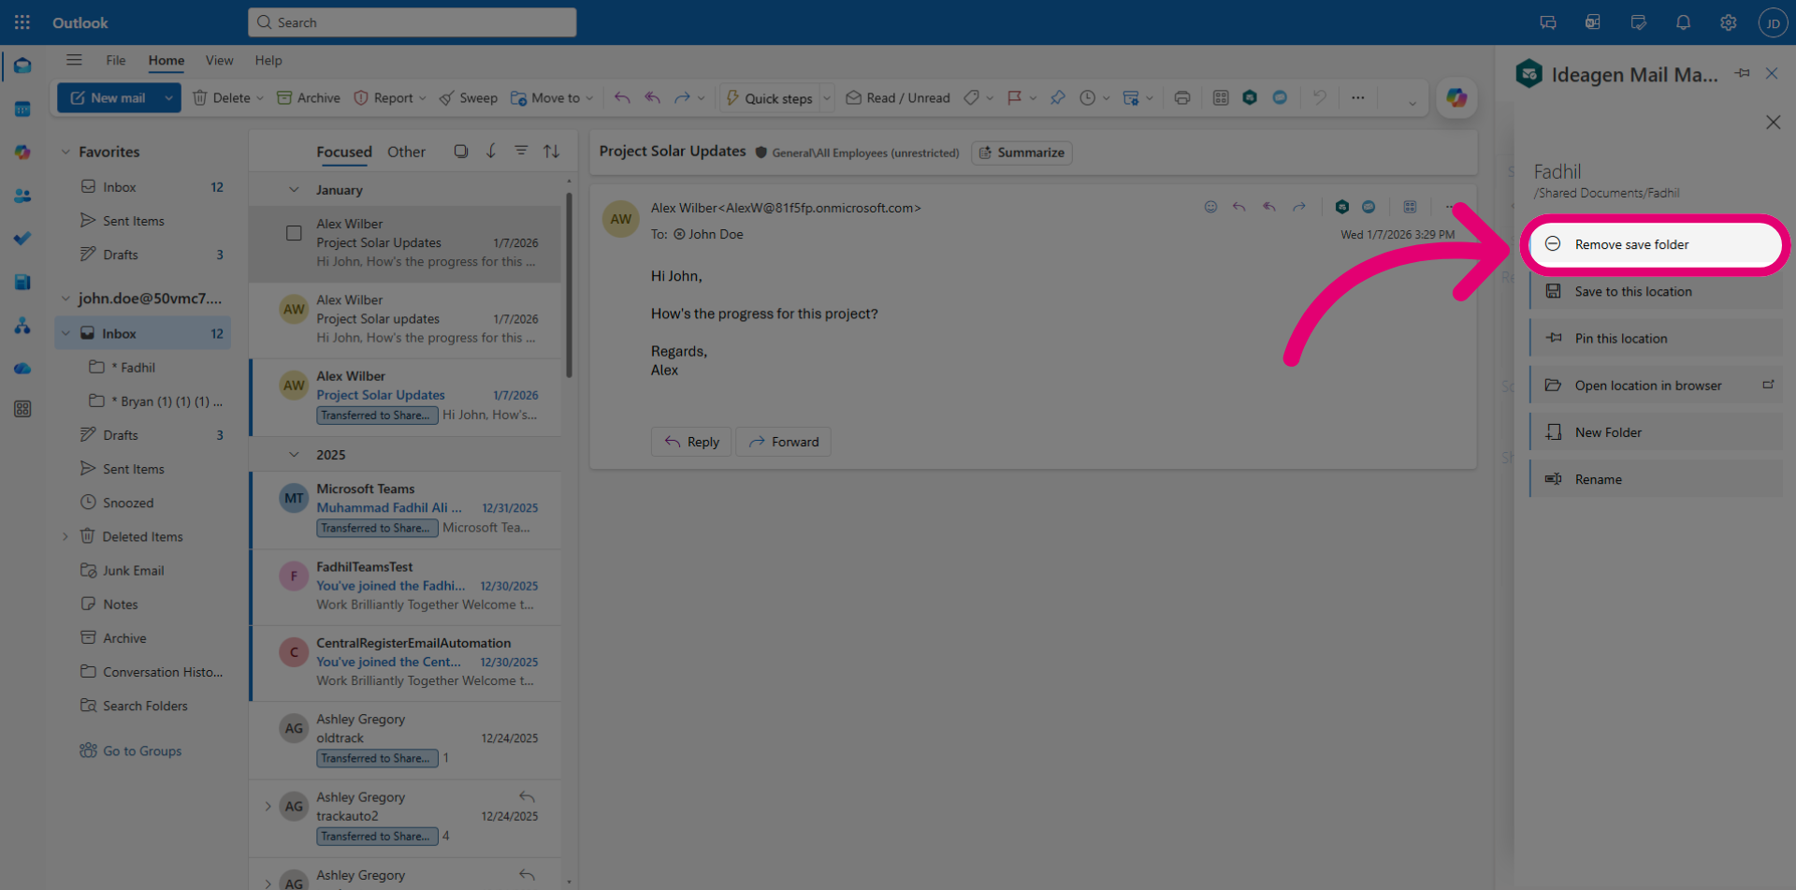Open the app launcher grid icon

[x=22, y=22]
